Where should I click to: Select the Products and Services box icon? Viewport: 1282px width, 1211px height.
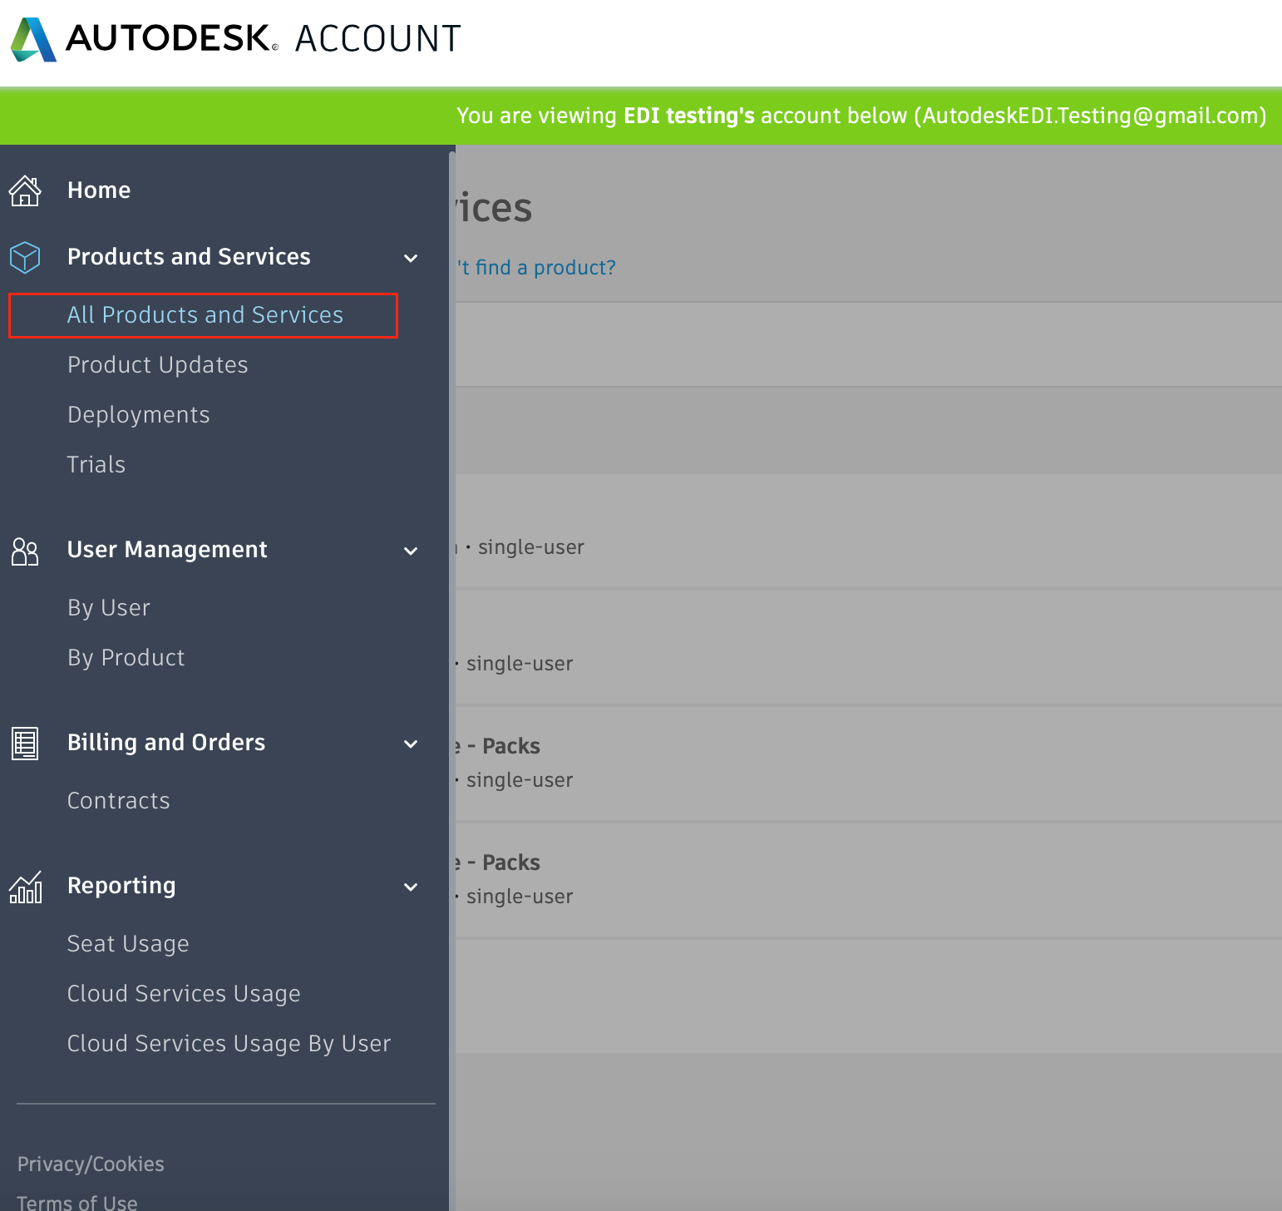pyautogui.click(x=25, y=257)
